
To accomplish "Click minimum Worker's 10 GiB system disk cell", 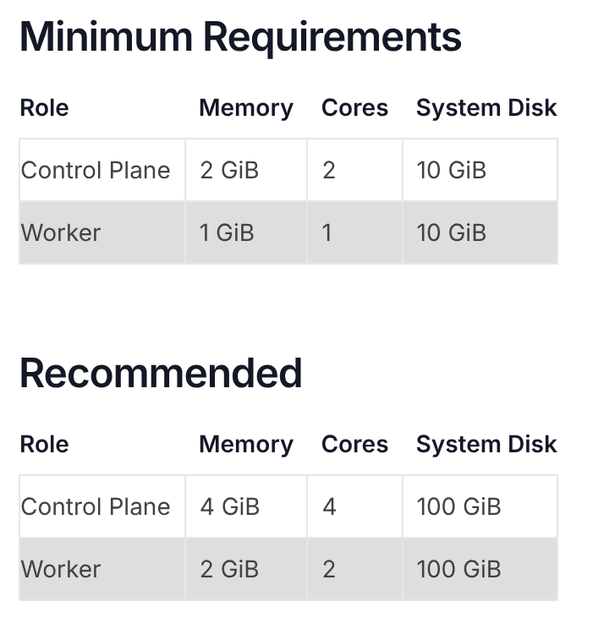I will click(452, 232).
